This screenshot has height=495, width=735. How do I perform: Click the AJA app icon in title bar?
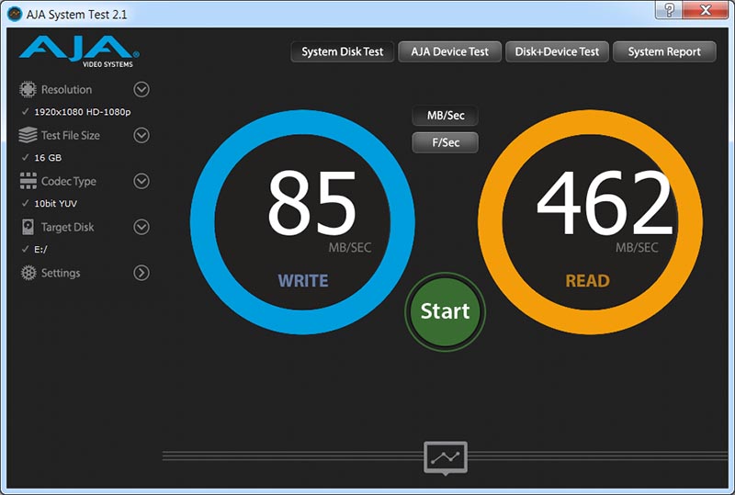click(15, 14)
